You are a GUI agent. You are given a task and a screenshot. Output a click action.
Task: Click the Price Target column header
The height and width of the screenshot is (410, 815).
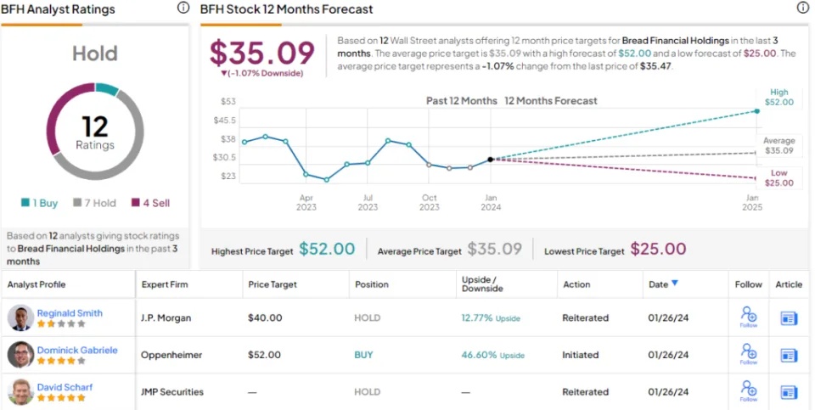tap(272, 285)
